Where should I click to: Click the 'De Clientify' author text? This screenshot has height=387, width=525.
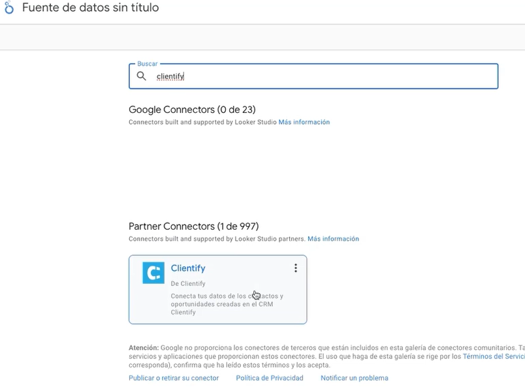pyautogui.click(x=188, y=283)
